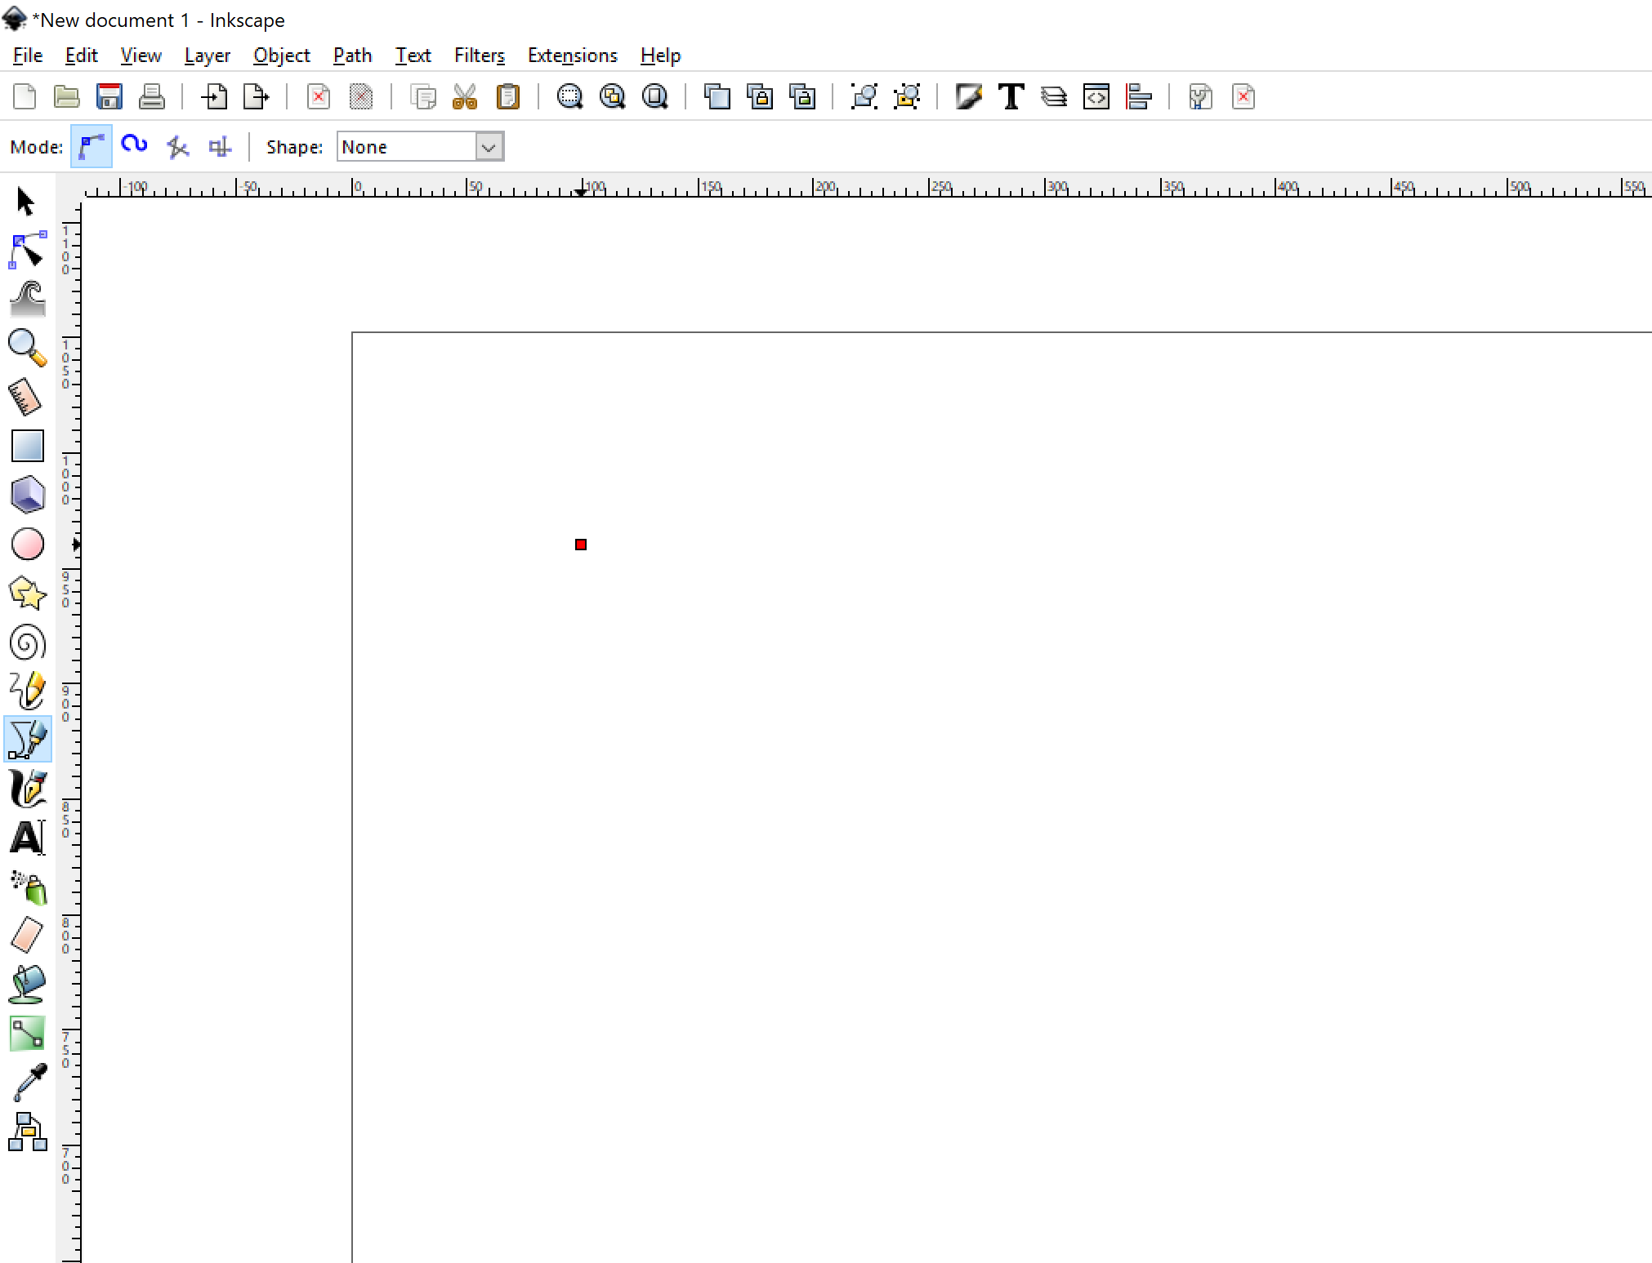Select the 3D box tool

[27, 495]
